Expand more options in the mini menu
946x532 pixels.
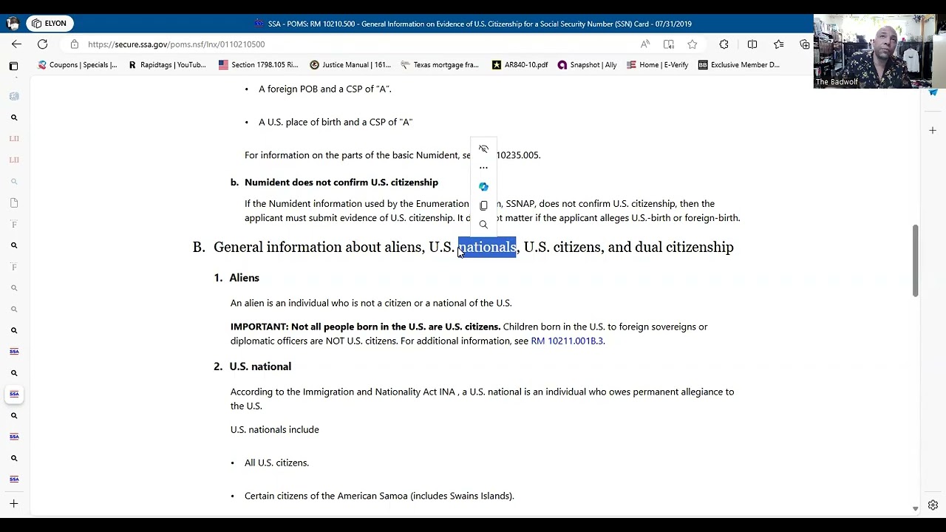tap(483, 168)
